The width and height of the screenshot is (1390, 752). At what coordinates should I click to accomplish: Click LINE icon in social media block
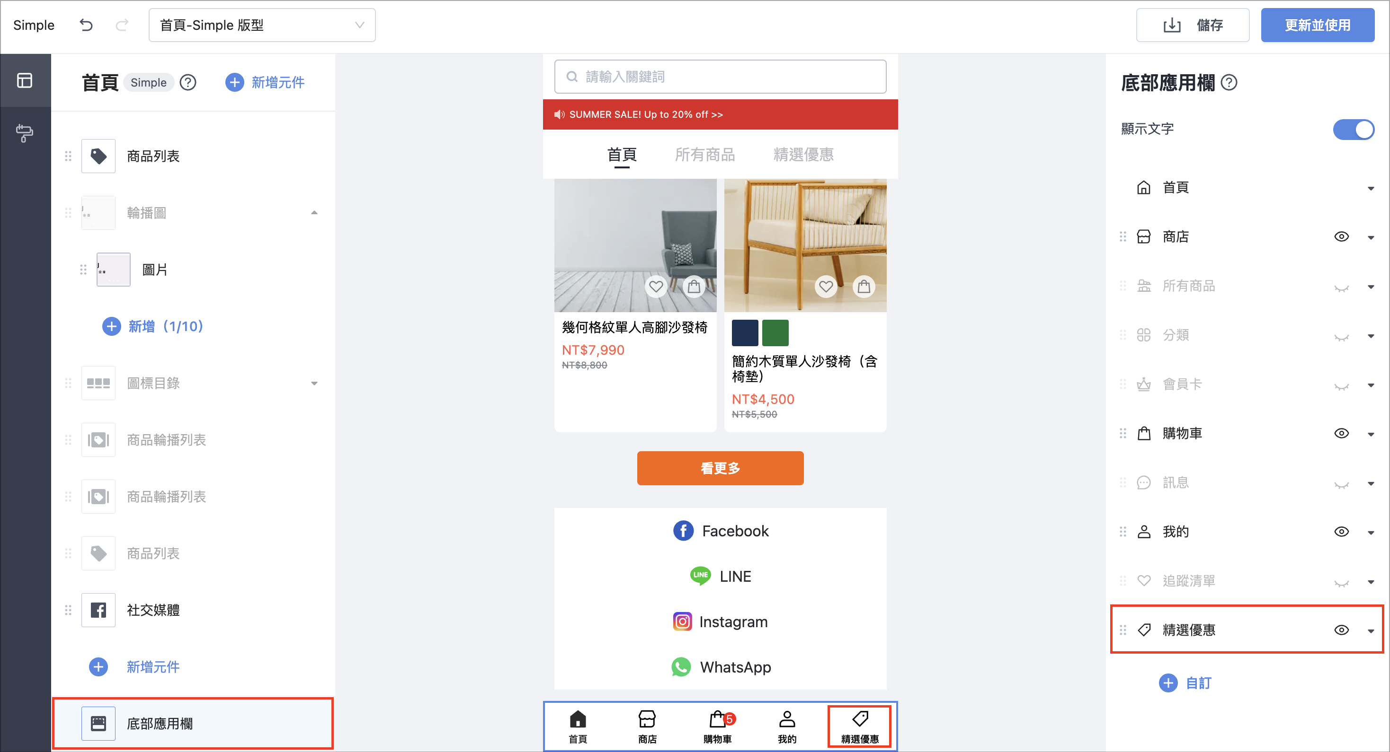pos(700,576)
